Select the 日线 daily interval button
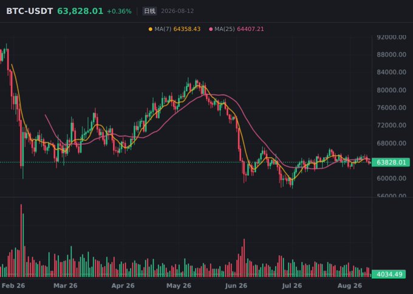Screen dimensions: 413x294 [x=149, y=11]
